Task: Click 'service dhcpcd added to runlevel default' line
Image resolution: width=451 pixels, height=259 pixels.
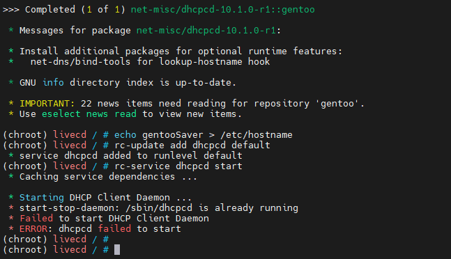Action: click(125, 156)
